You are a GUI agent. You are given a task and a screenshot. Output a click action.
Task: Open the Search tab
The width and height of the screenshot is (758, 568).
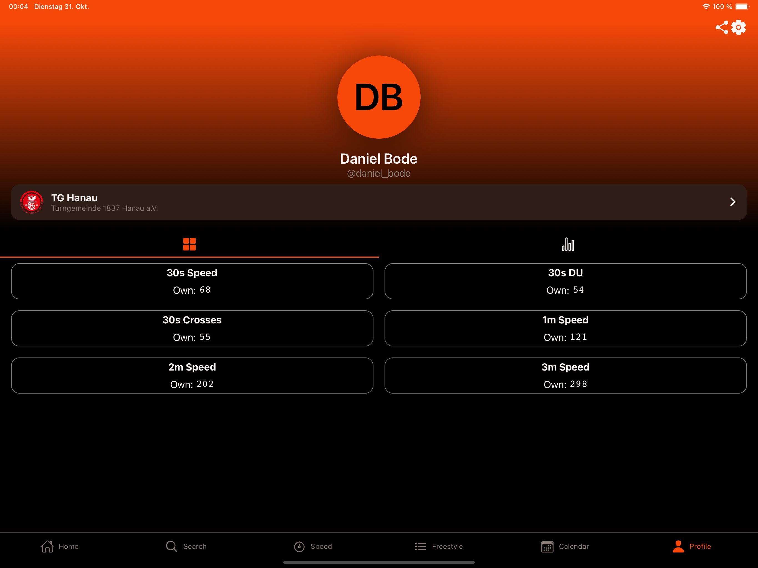pos(186,546)
